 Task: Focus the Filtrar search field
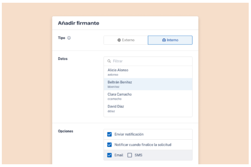(x=148, y=61)
